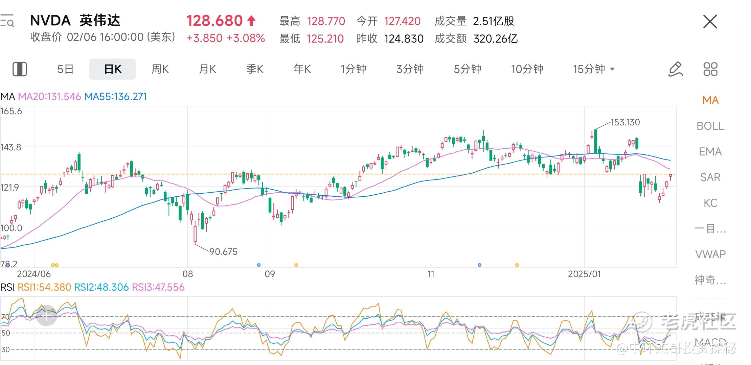Select the KC indicator

point(710,203)
